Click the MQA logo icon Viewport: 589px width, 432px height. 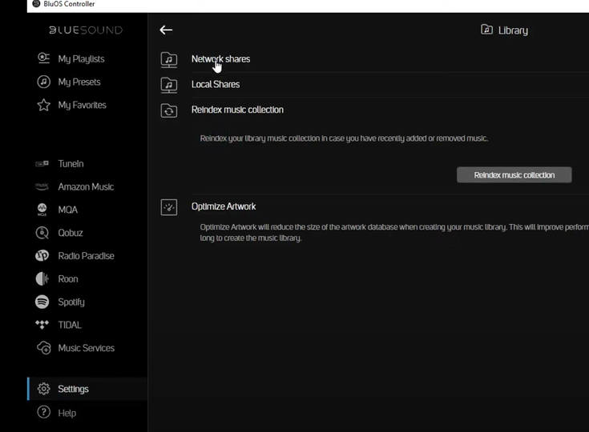[x=42, y=210]
